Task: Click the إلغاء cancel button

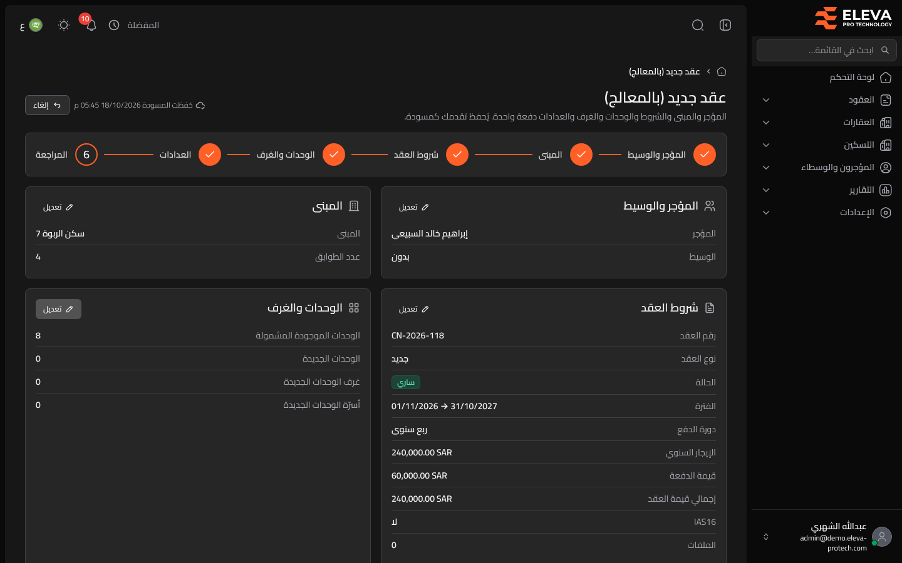Action: pyautogui.click(x=47, y=105)
